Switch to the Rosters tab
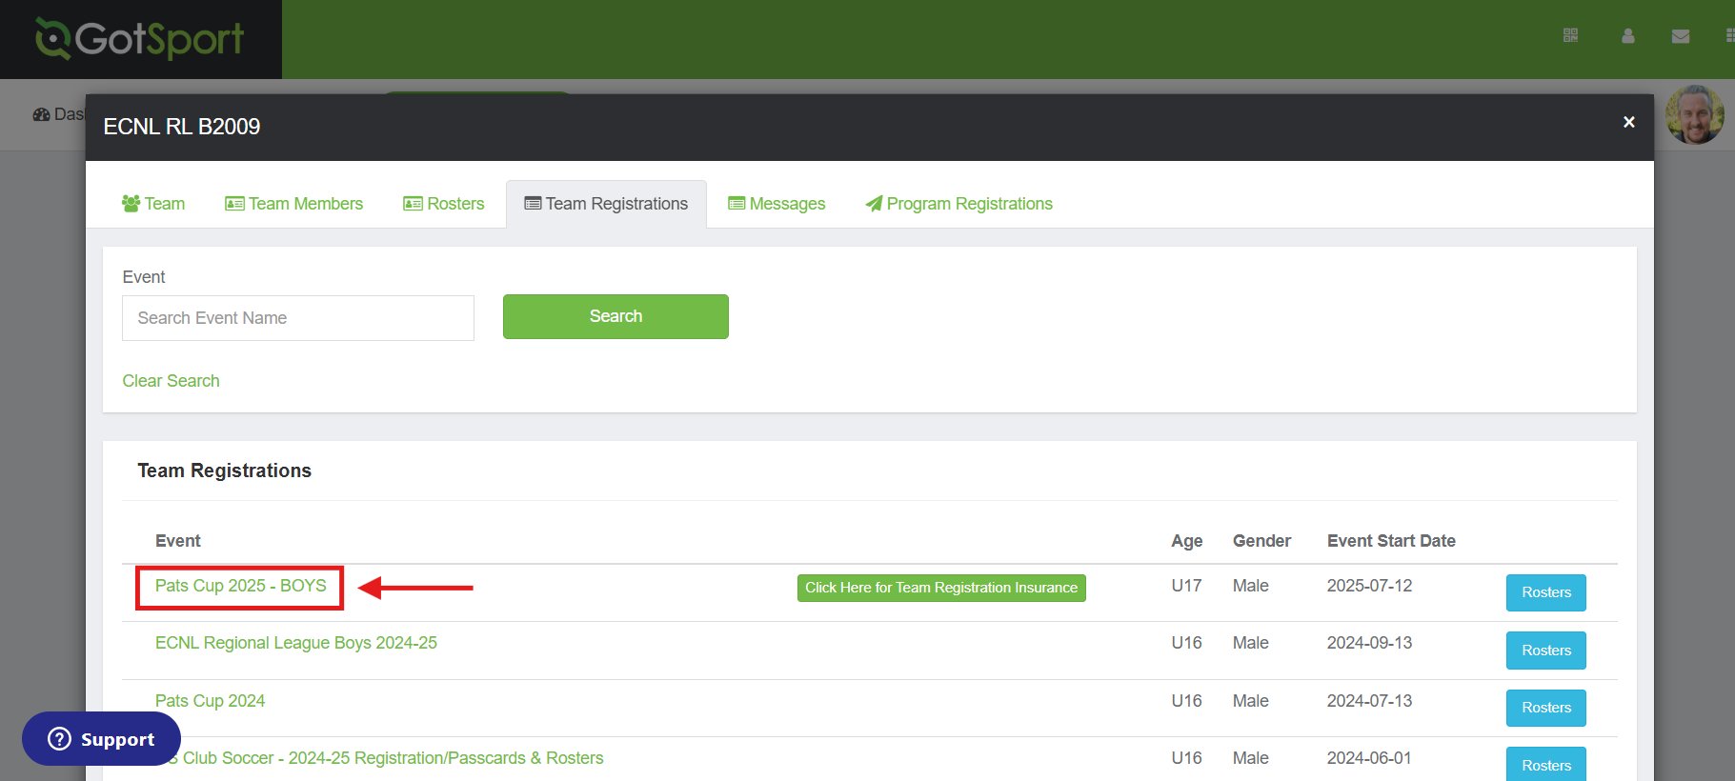 [x=444, y=204]
